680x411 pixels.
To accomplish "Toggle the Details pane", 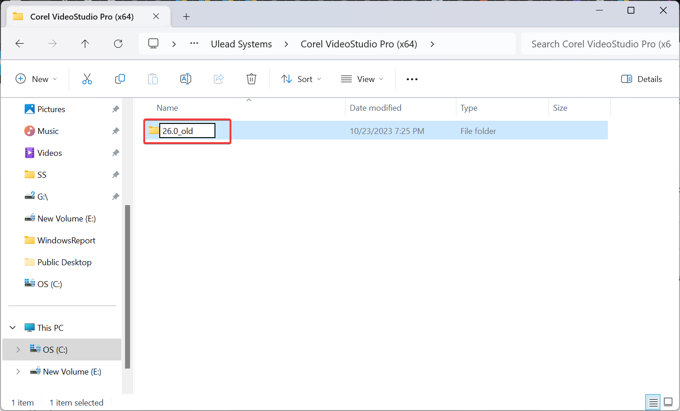I will point(642,79).
